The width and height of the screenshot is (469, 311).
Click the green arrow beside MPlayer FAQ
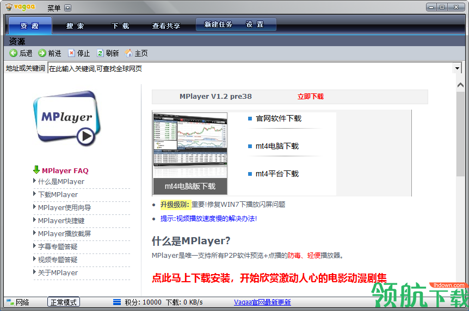(36, 169)
